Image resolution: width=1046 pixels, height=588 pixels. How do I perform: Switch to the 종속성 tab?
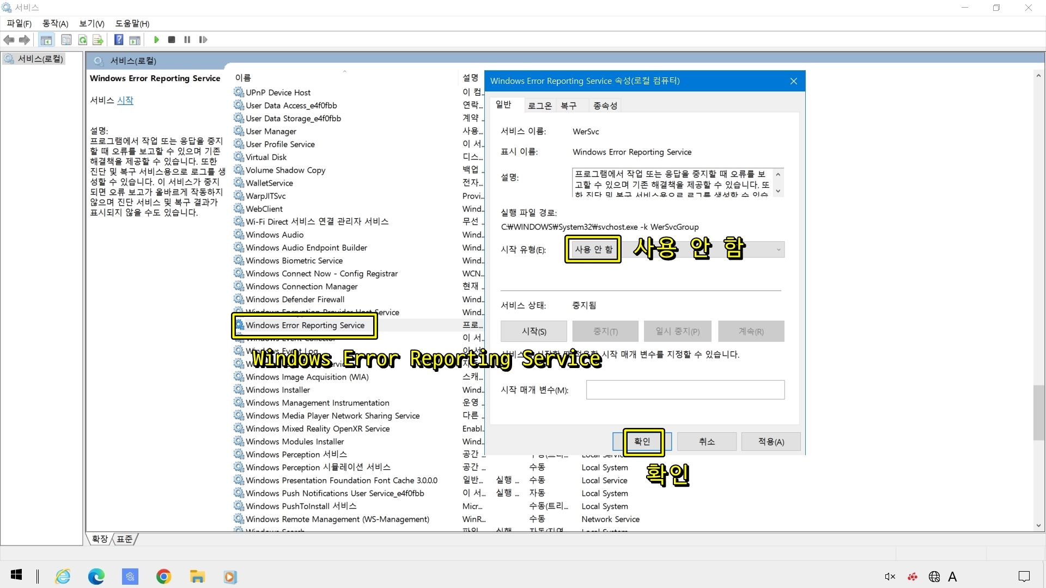pyautogui.click(x=605, y=106)
